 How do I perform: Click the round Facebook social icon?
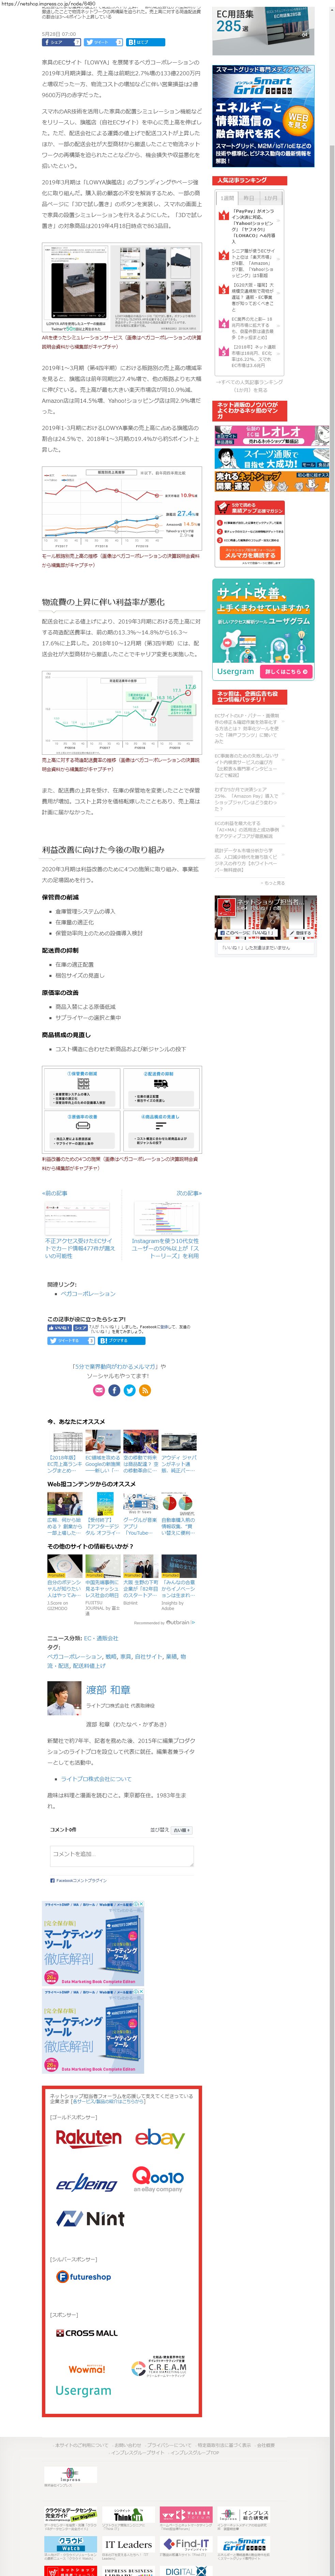[114, 1390]
